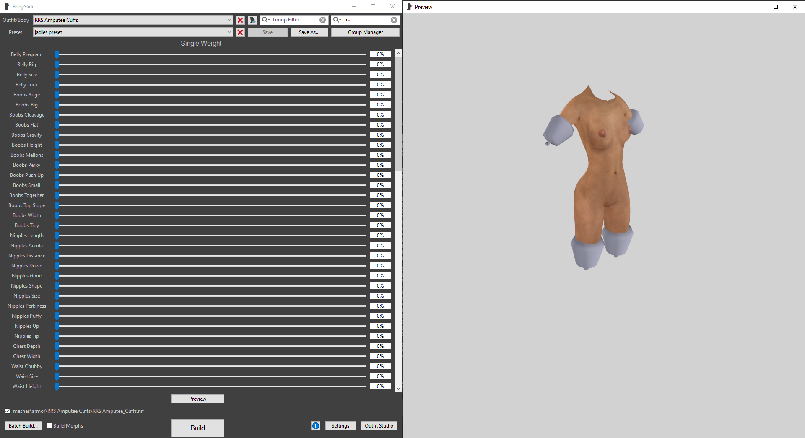This screenshot has width=805, height=438.
Task: Click the Waist Height slider handle
Action: pos(57,386)
